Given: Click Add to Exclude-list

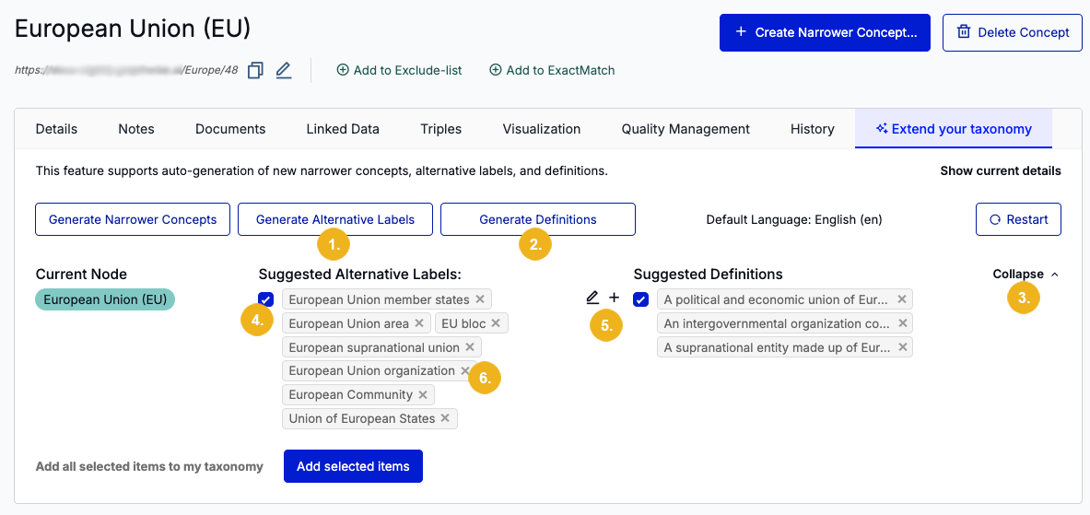Looking at the screenshot, I should (399, 70).
